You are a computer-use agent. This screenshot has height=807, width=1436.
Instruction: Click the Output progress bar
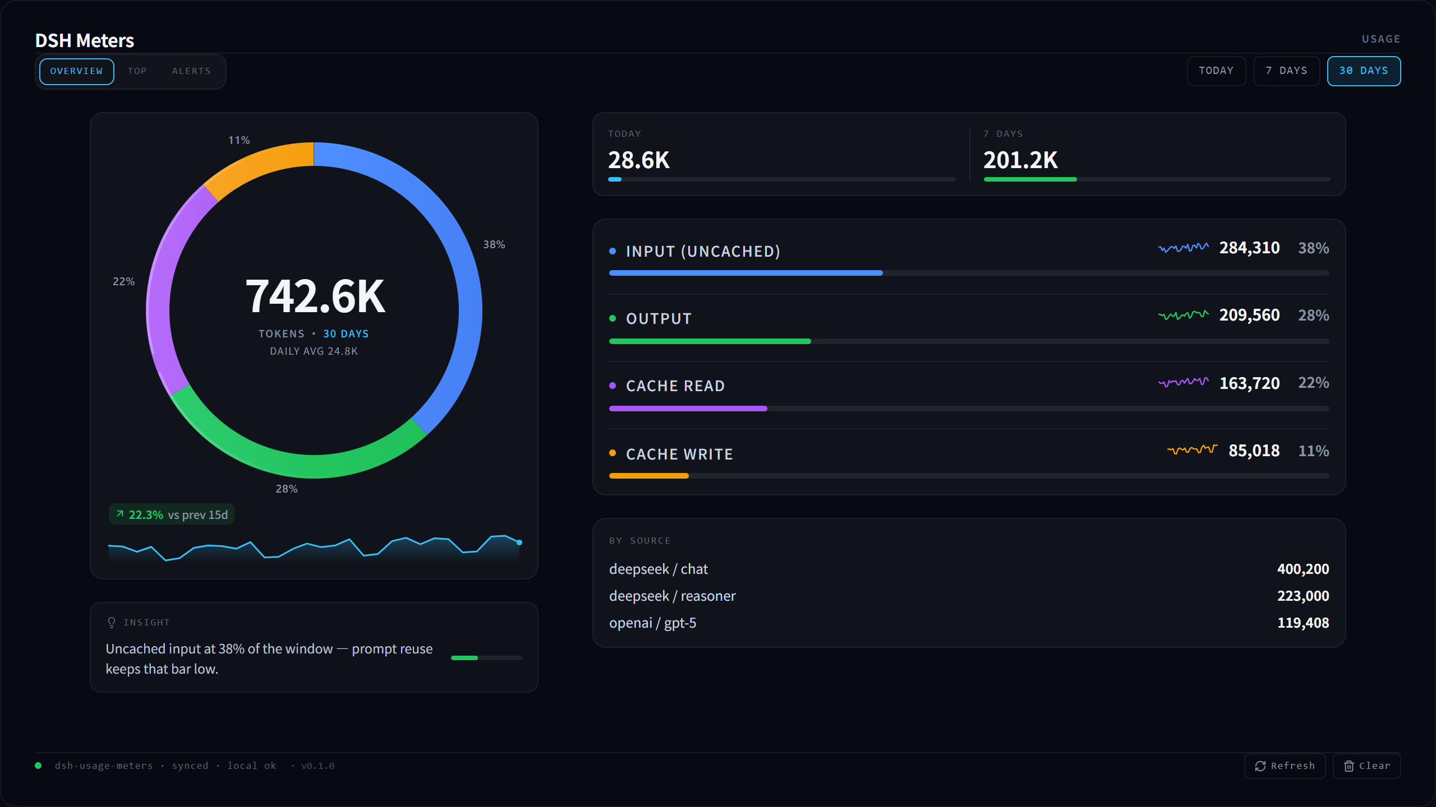(969, 341)
